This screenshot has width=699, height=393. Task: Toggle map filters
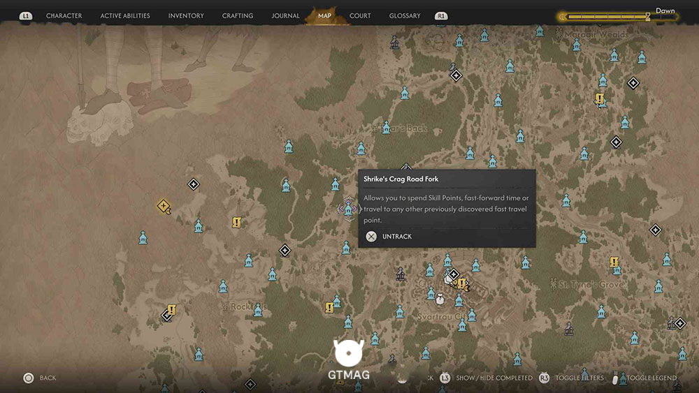click(579, 378)
